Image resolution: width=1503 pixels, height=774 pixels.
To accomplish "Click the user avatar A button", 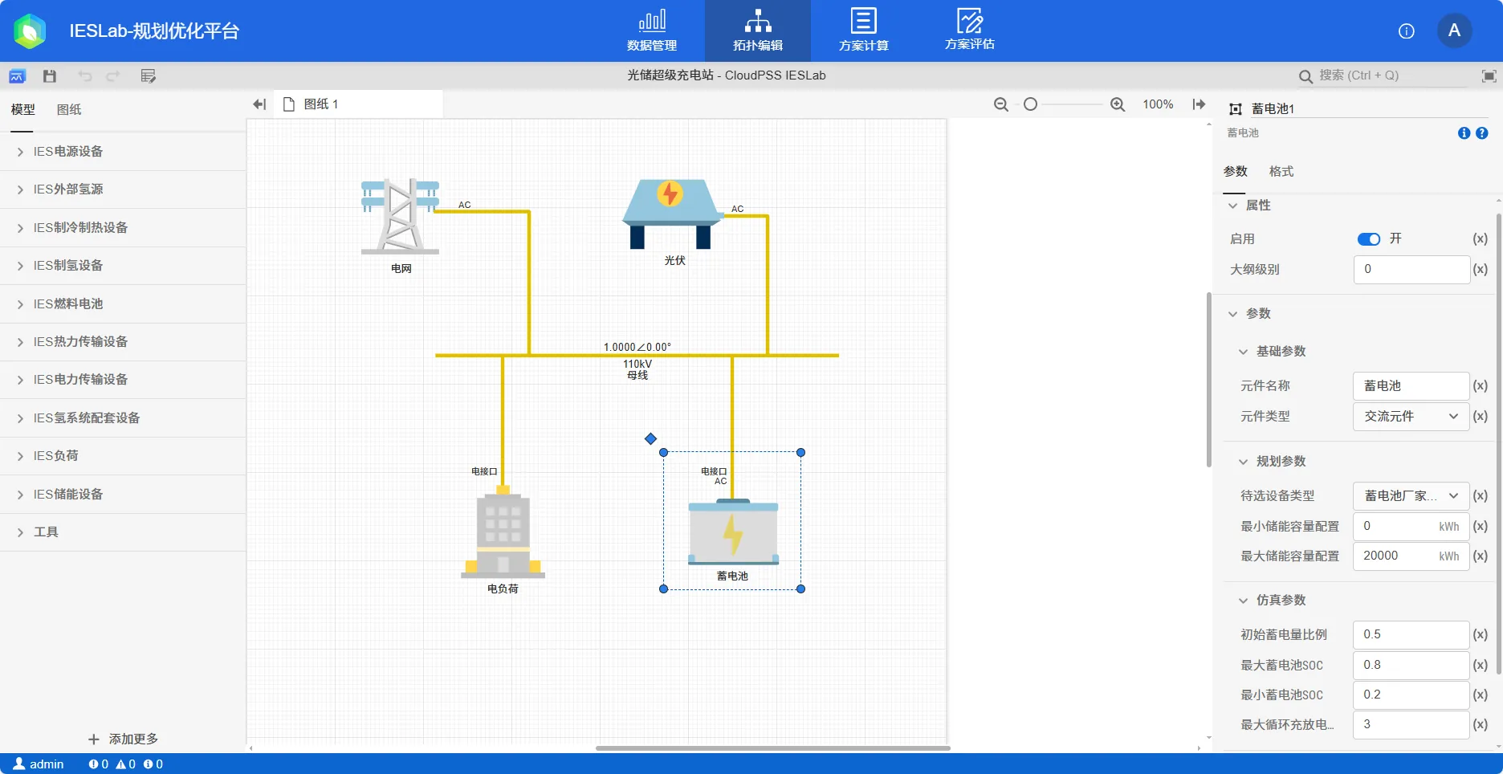I will pyautogui.click(x=1454, y=31).
